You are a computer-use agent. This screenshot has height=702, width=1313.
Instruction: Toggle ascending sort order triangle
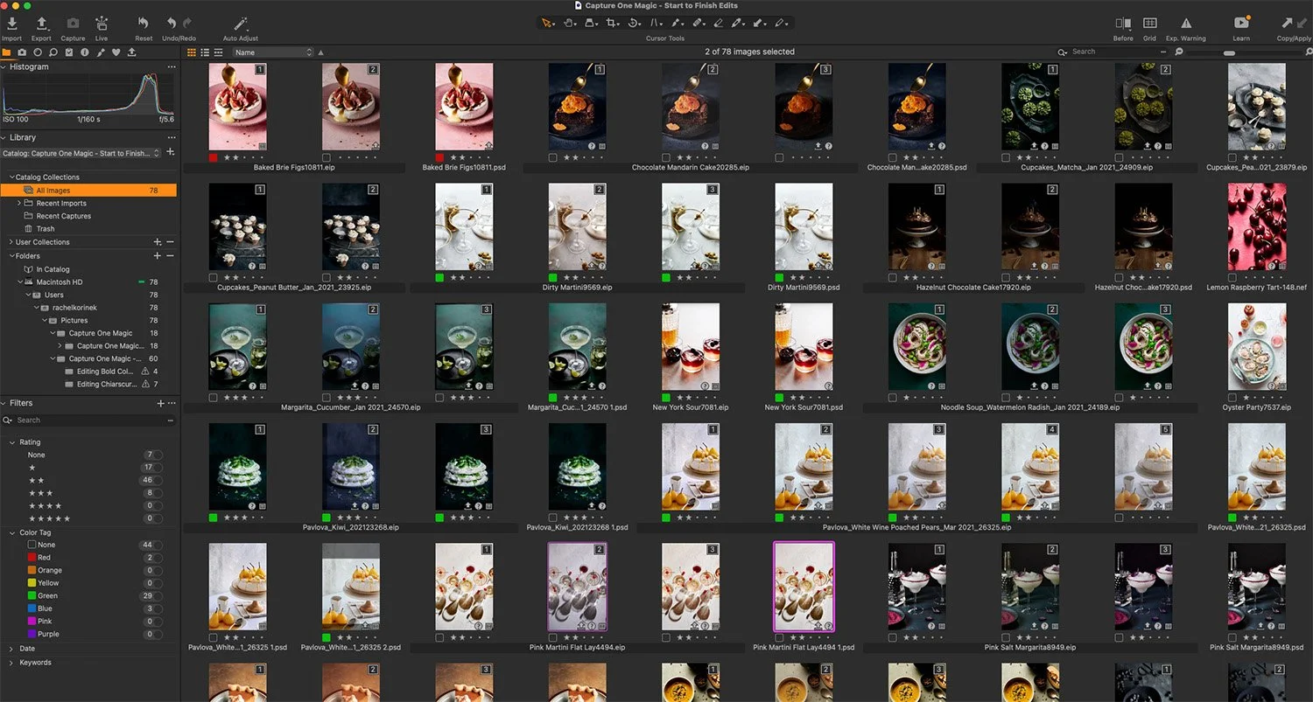[x=320, y=52]
